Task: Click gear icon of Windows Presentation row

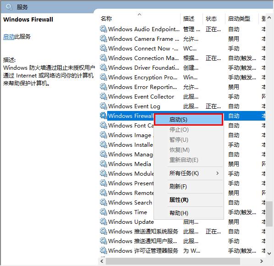Action: click(x=103, y=183)
